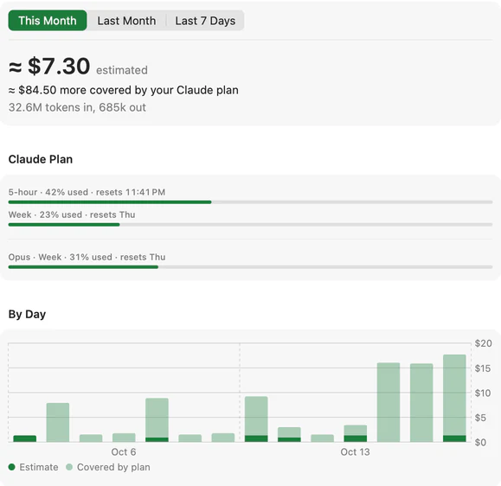501x486 pixels.
Task: Click the Estimate legend green dot
Action: click(x=12, y=467)
